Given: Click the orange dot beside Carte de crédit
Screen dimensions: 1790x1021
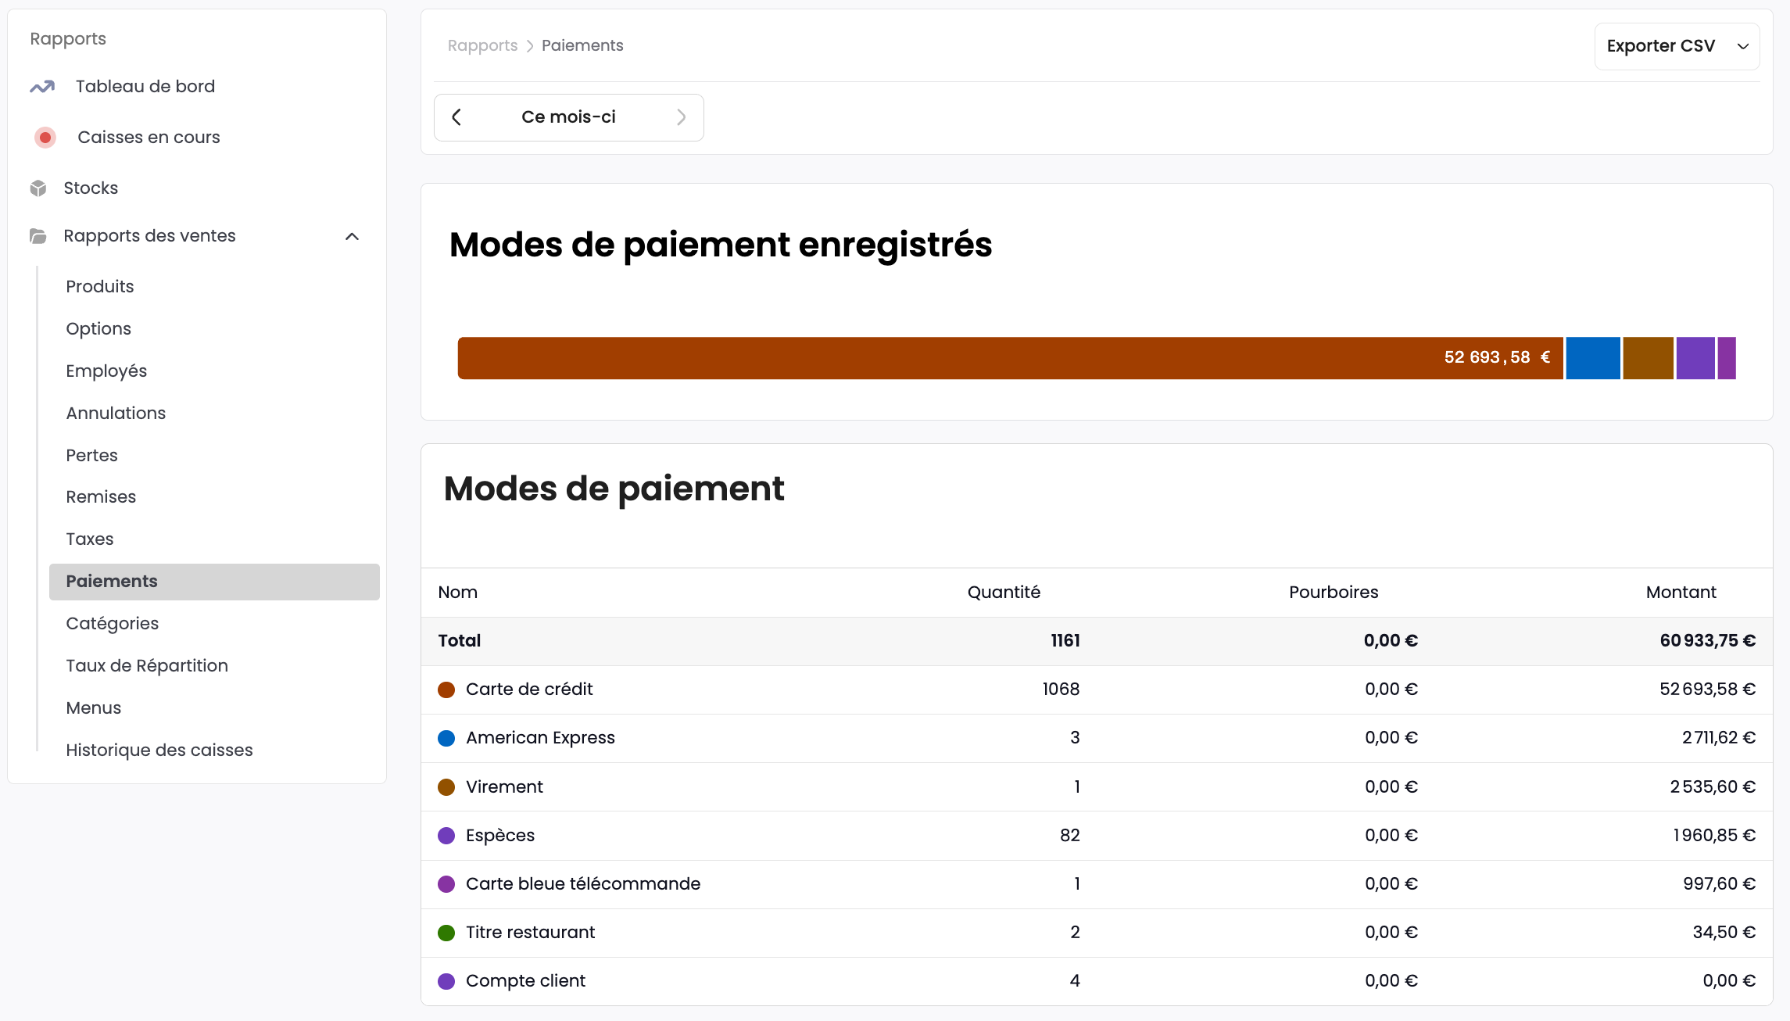Looking at the screenshot, I should pyautogui.click(x=446, y=690).
